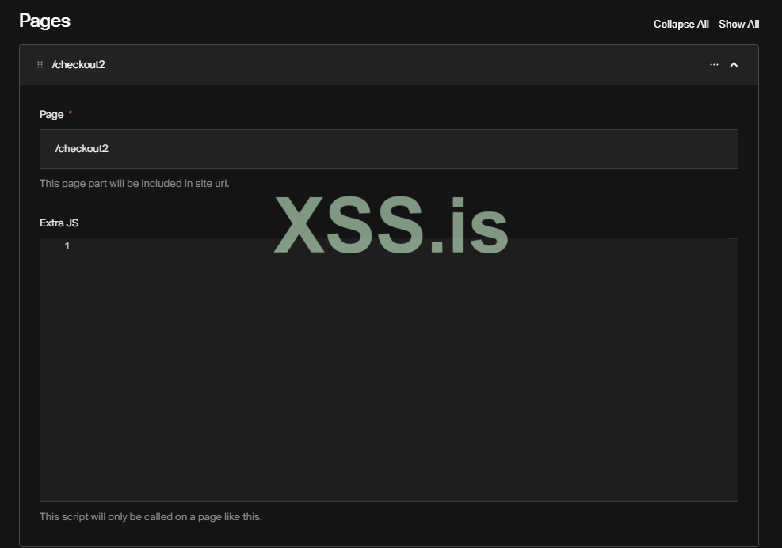
Task: Click the 'This script will only be called' hint
Action: pyautogui.click(x=151, y=516)
